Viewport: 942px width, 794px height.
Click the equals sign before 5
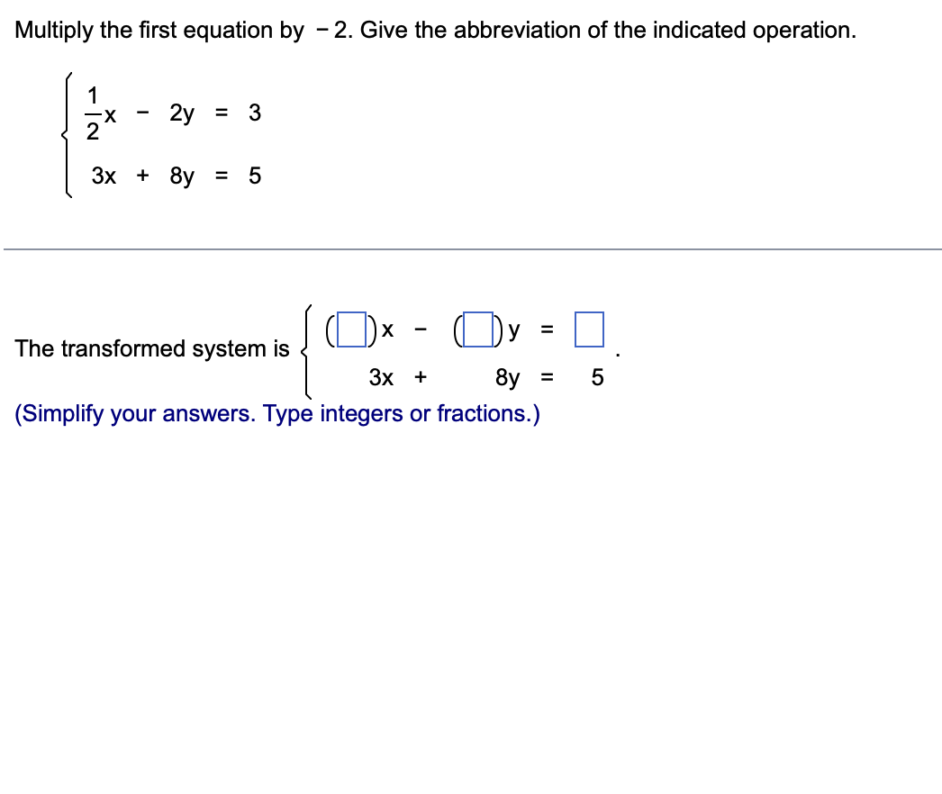[x=221, y=176]
